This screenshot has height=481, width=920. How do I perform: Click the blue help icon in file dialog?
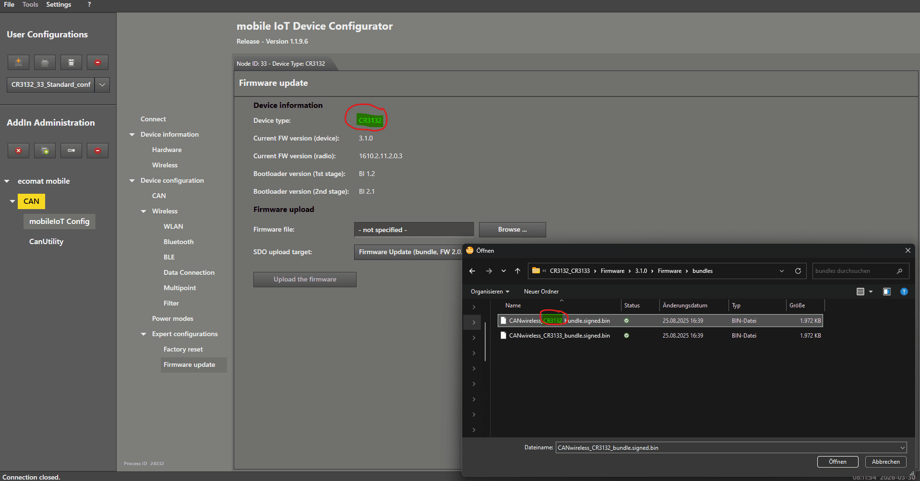904,292
